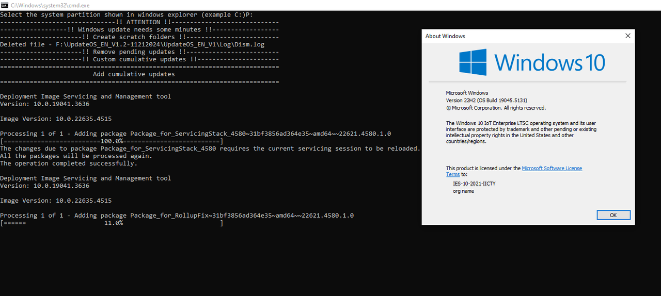Click the completed 100.0% progress bar line
The height and width of the screenshot is (296, 661).
coord(112,141)
